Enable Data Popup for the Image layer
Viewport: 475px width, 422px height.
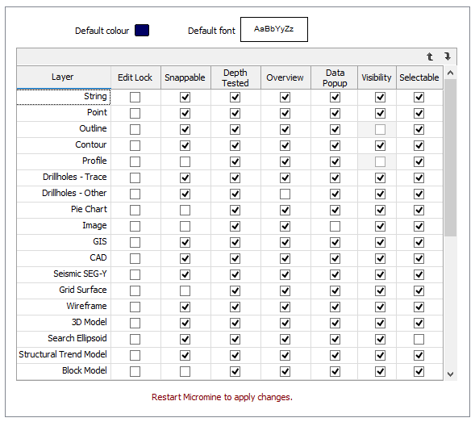point(335,226)
